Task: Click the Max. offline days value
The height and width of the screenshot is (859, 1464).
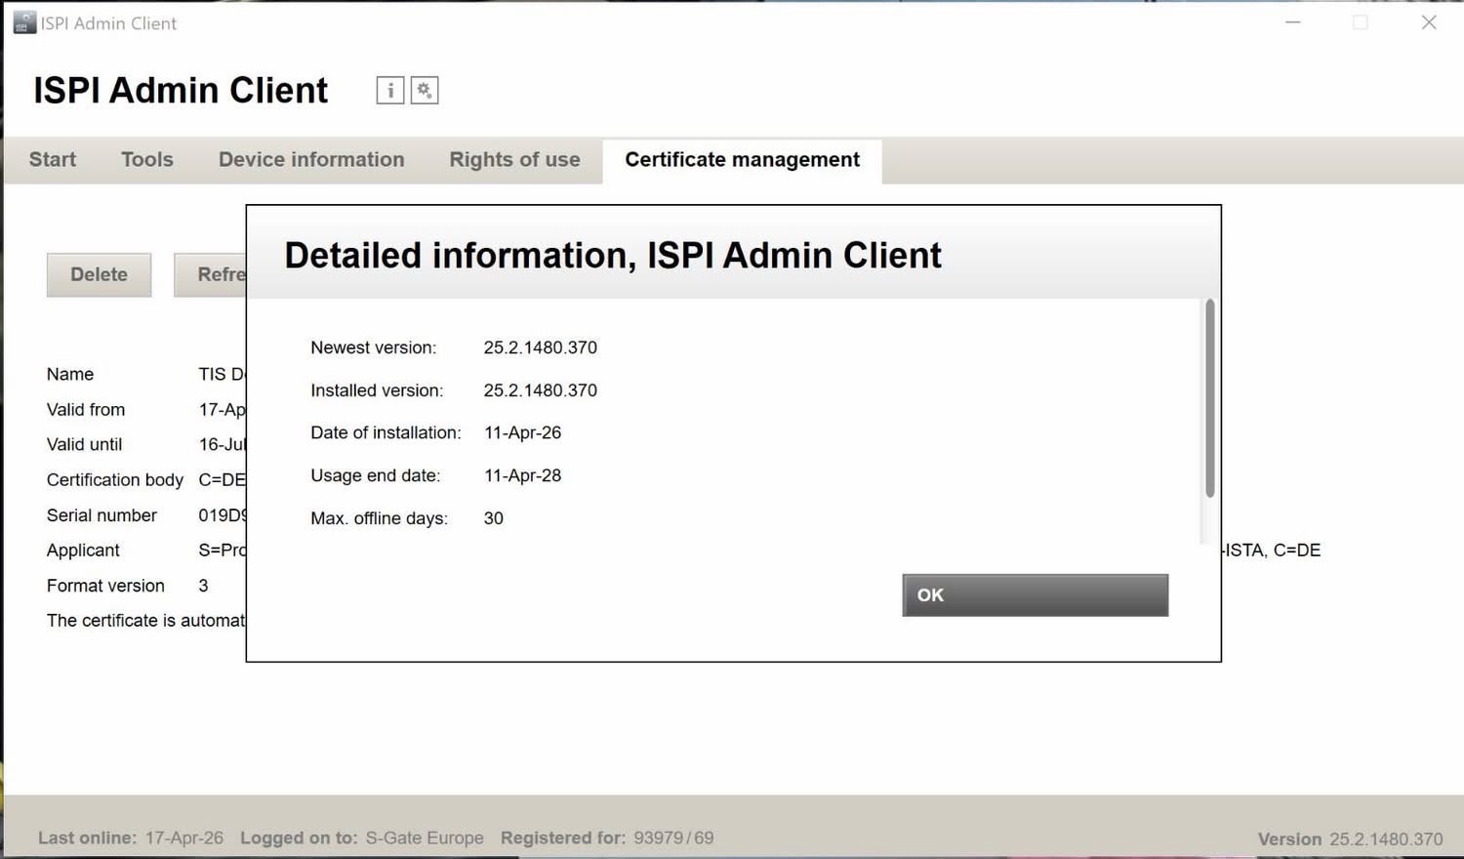Action: pyautogui.click(x=494, y=519)
